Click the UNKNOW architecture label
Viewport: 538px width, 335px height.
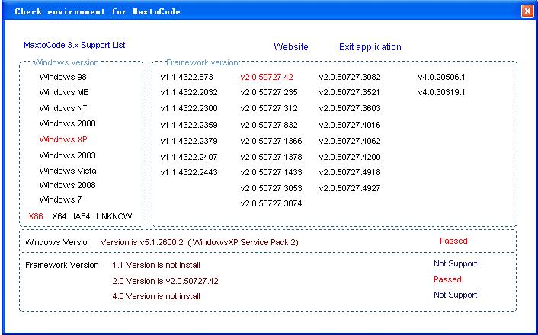(114, 216)
